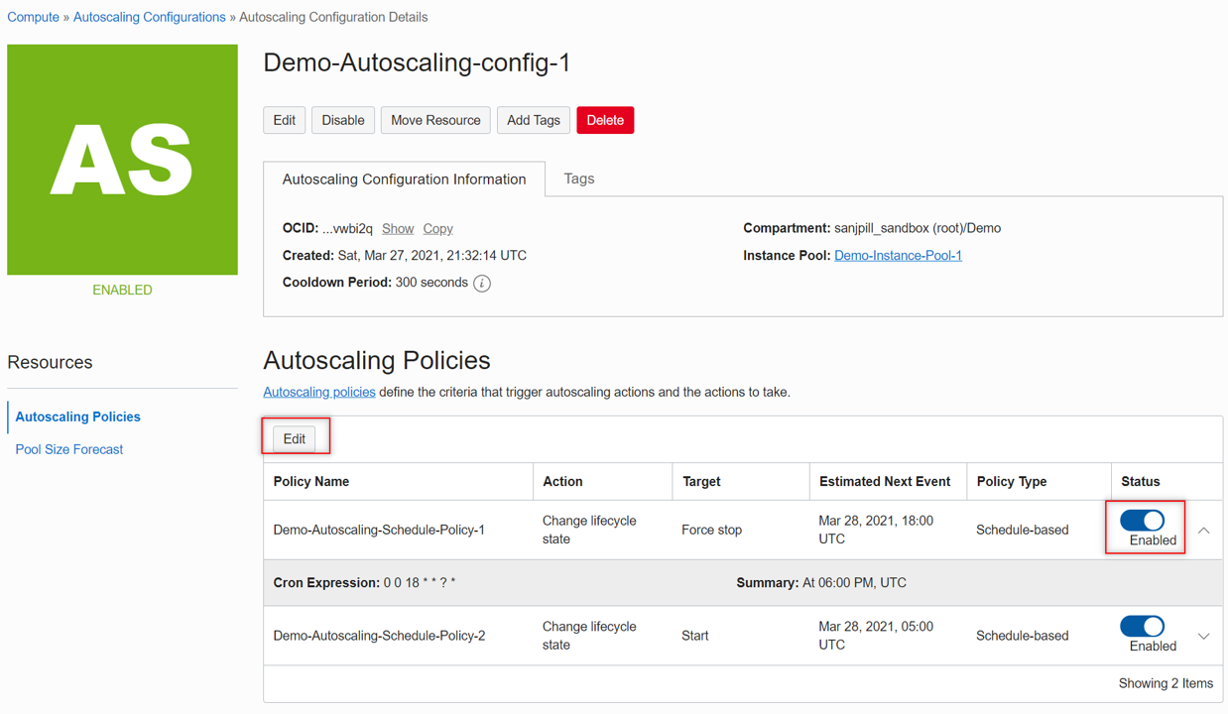Screen dimensions: 1228x714
Task: Click the Autoscaling policies documentation link
Action: coord(318,392)
